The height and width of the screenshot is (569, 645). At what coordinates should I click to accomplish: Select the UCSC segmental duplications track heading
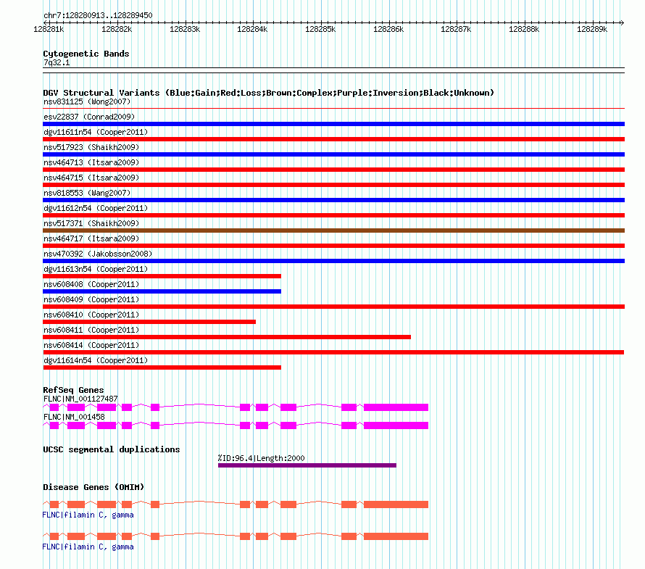pyautogui.click(x=112, y=449)
